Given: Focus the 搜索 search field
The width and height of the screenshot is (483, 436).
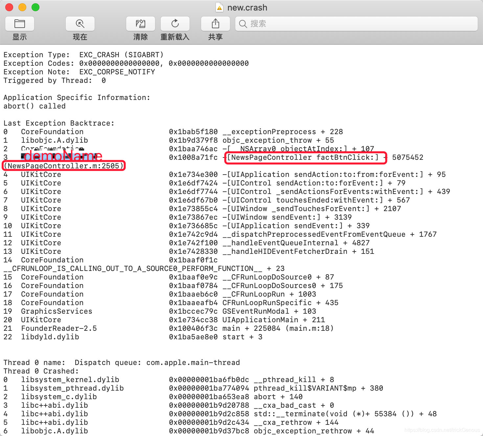Looking at the screenshot, I should coord(356,24).
